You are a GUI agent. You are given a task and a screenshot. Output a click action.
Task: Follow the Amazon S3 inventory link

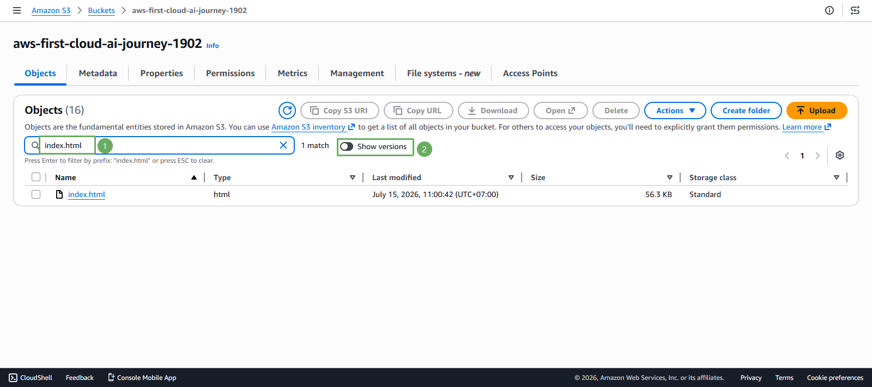coord(313,127)
